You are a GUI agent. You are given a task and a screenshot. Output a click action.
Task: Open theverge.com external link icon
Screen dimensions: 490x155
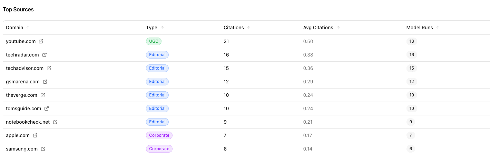click(x=43, y=95)
